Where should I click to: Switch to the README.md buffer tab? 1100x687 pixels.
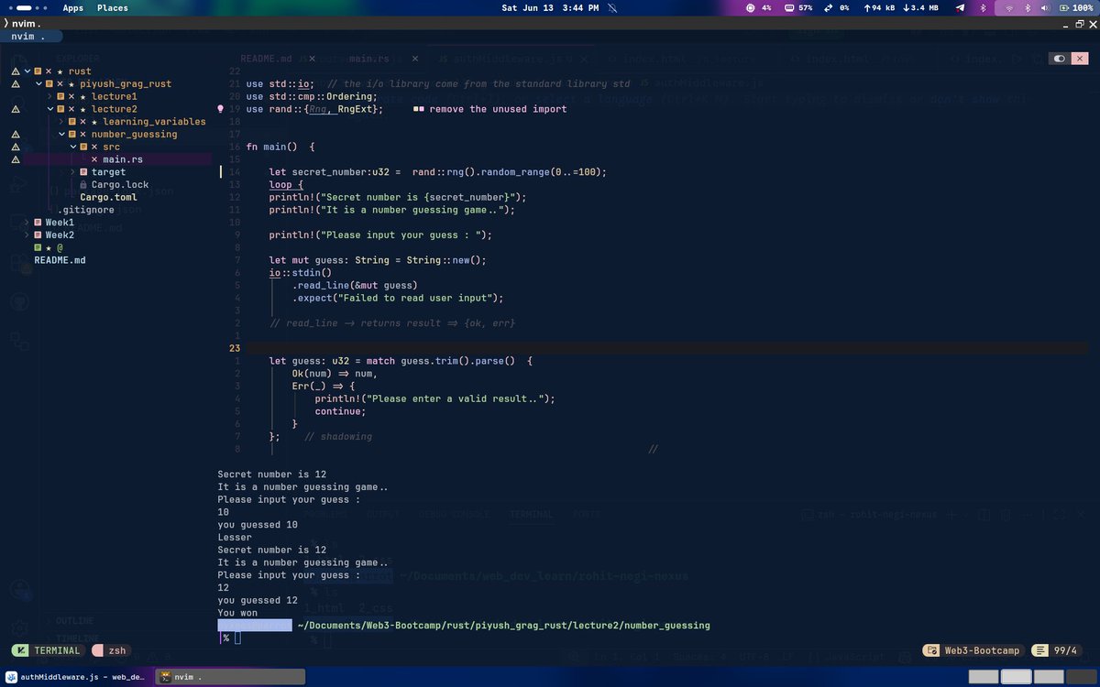point(264,59)
